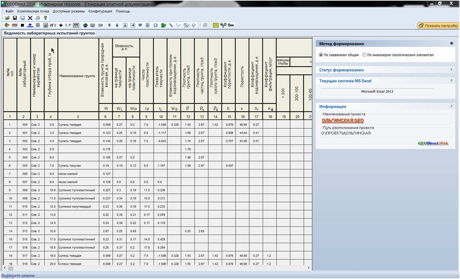Collapse the 'Информация' section
Viewport: 460px width, 279px height.
pos(451,106)
